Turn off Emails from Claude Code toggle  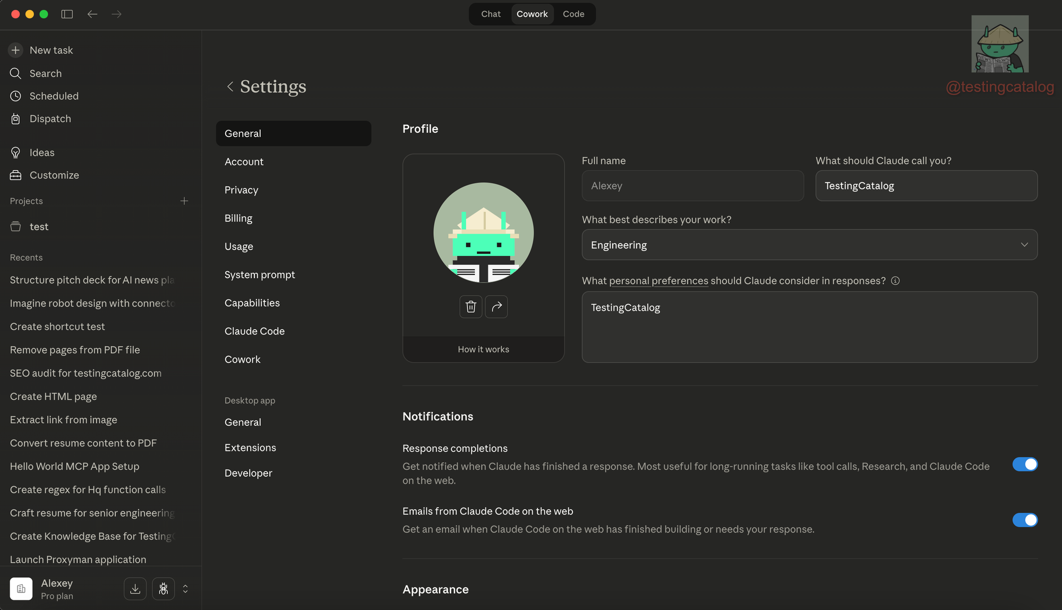pos(1025,520)
